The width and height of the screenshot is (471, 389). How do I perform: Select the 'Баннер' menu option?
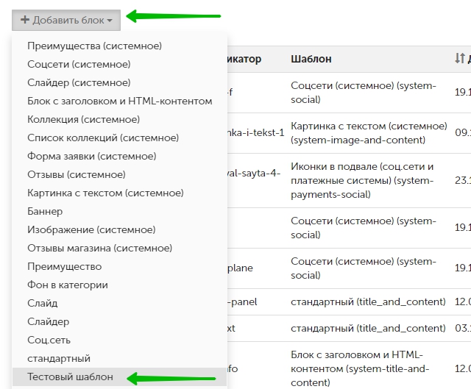[x=45, y=211]
